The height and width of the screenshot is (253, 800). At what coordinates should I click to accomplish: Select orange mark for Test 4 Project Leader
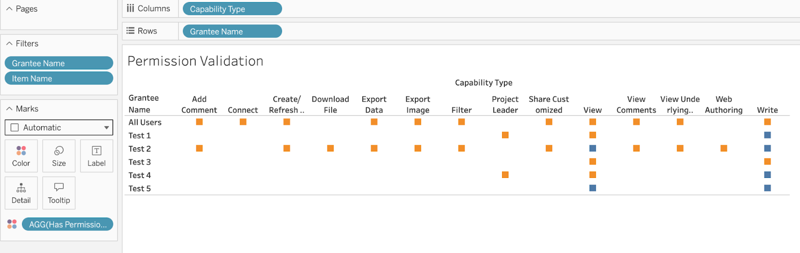click(505, 175)
